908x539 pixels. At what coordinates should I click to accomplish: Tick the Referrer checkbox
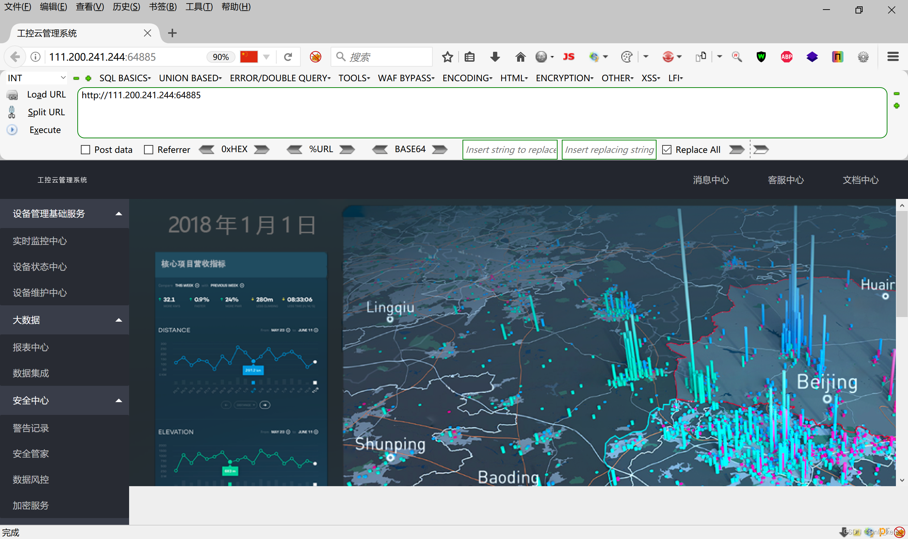(149, 150)
